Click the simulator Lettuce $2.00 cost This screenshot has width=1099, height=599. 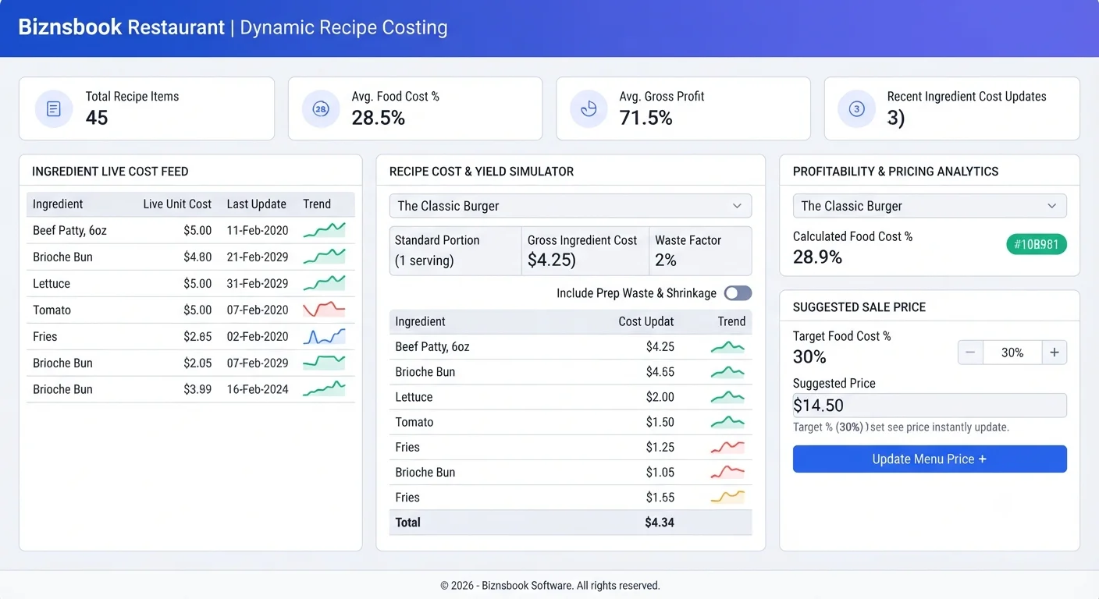(x=660, y=397)
